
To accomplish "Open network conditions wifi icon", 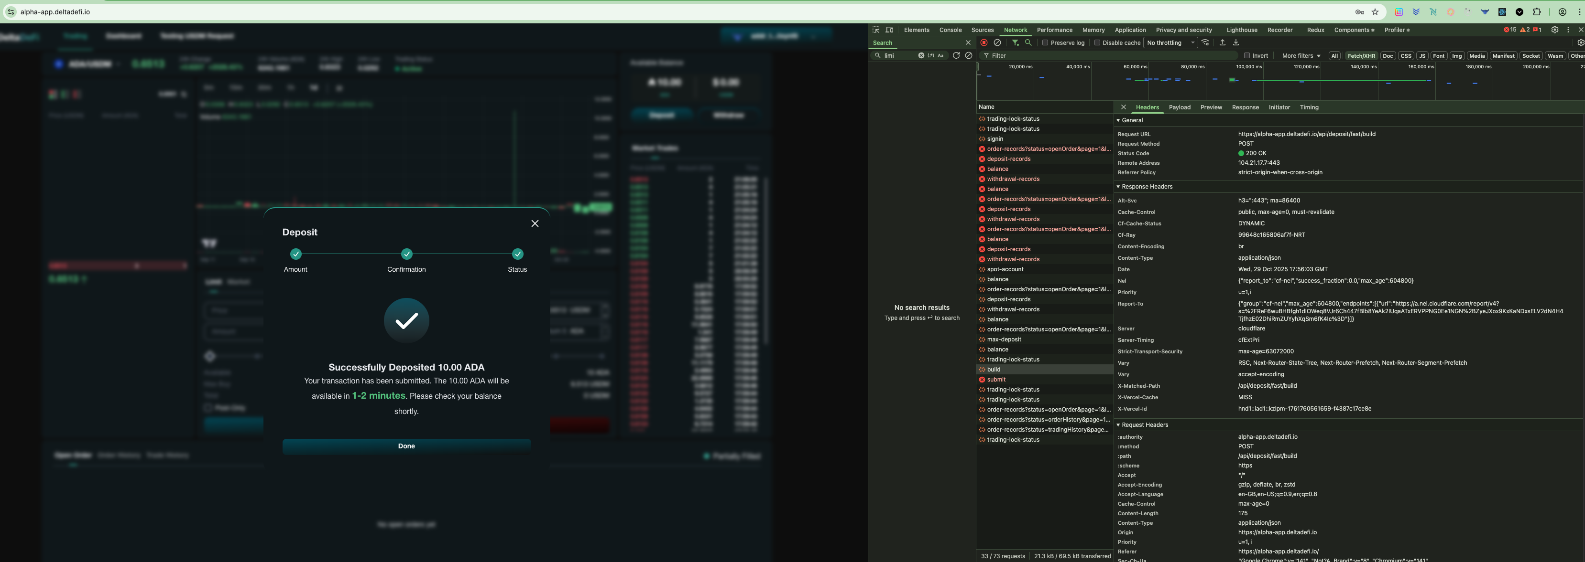I will [1205, 42].
